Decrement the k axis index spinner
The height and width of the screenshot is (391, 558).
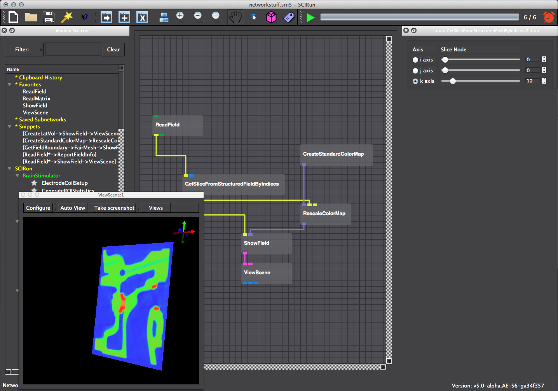(544, 82)
